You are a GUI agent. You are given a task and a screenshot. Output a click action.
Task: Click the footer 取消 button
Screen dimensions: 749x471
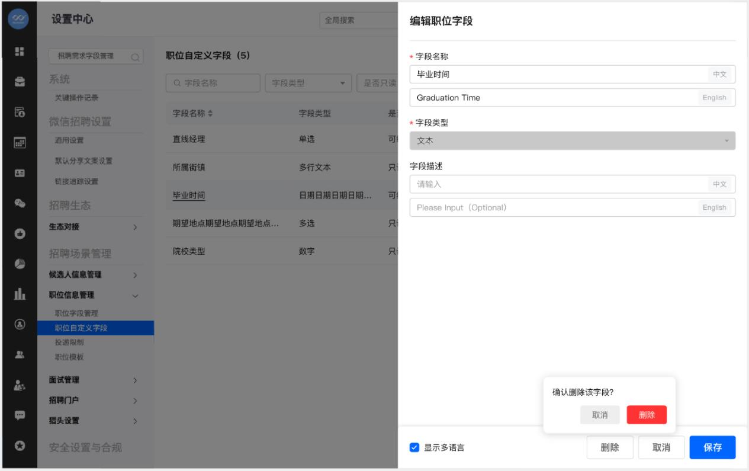661,448
